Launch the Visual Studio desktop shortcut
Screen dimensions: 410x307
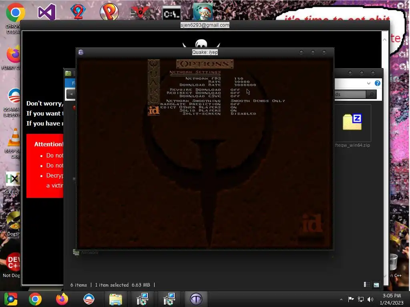[47, 12]
